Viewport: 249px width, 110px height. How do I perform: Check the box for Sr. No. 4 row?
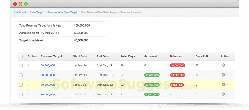pyautogui.click(x=21, y=65)
